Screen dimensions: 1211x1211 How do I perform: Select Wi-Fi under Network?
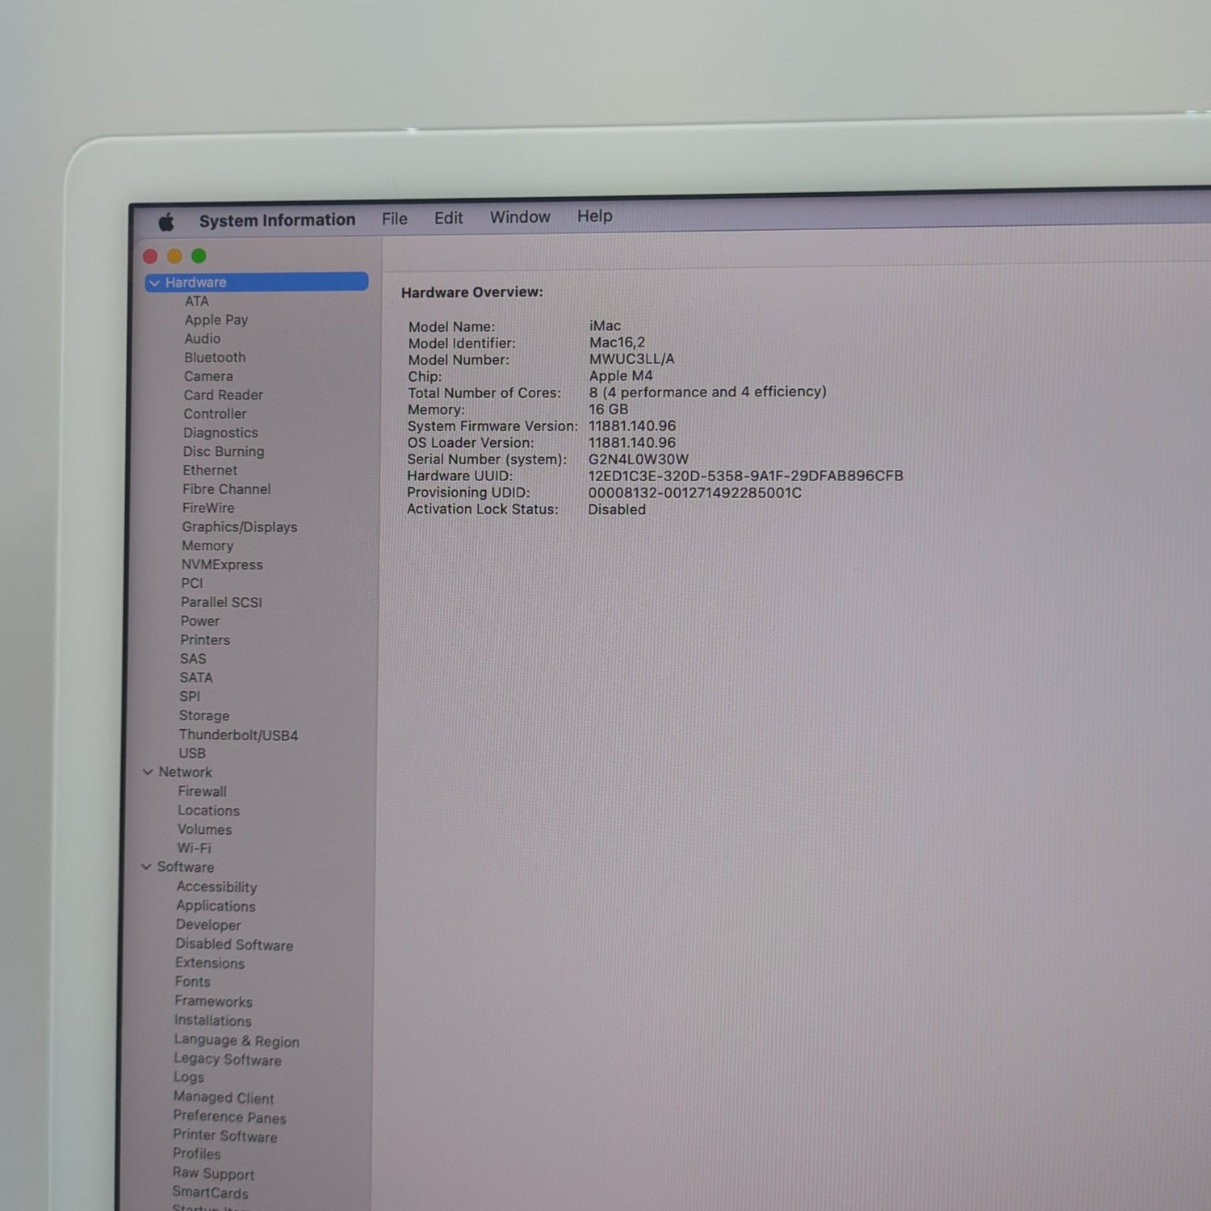coord(194,849)
